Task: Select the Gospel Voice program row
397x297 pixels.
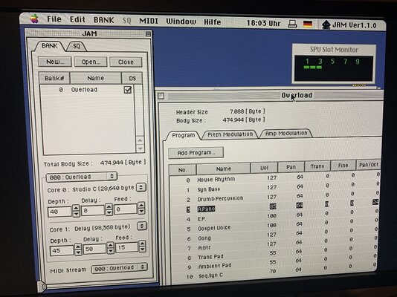Action: [x=275, y=227]
